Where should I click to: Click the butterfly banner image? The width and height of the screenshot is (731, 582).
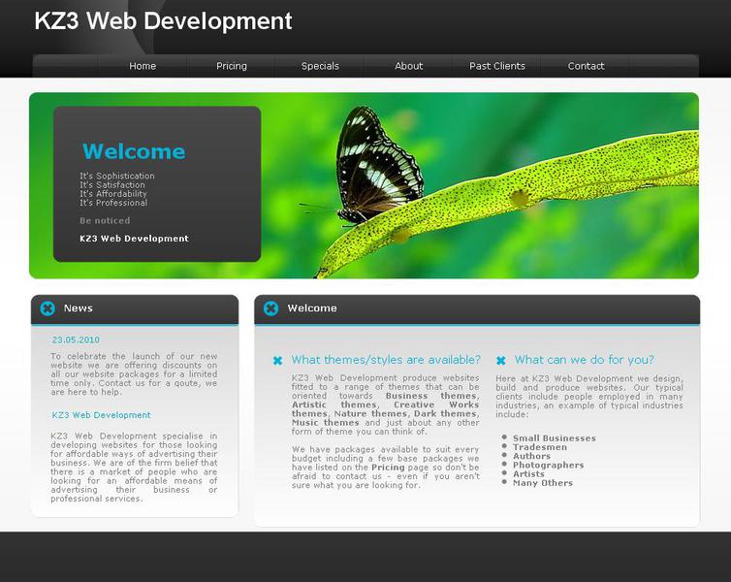point(364,185)
